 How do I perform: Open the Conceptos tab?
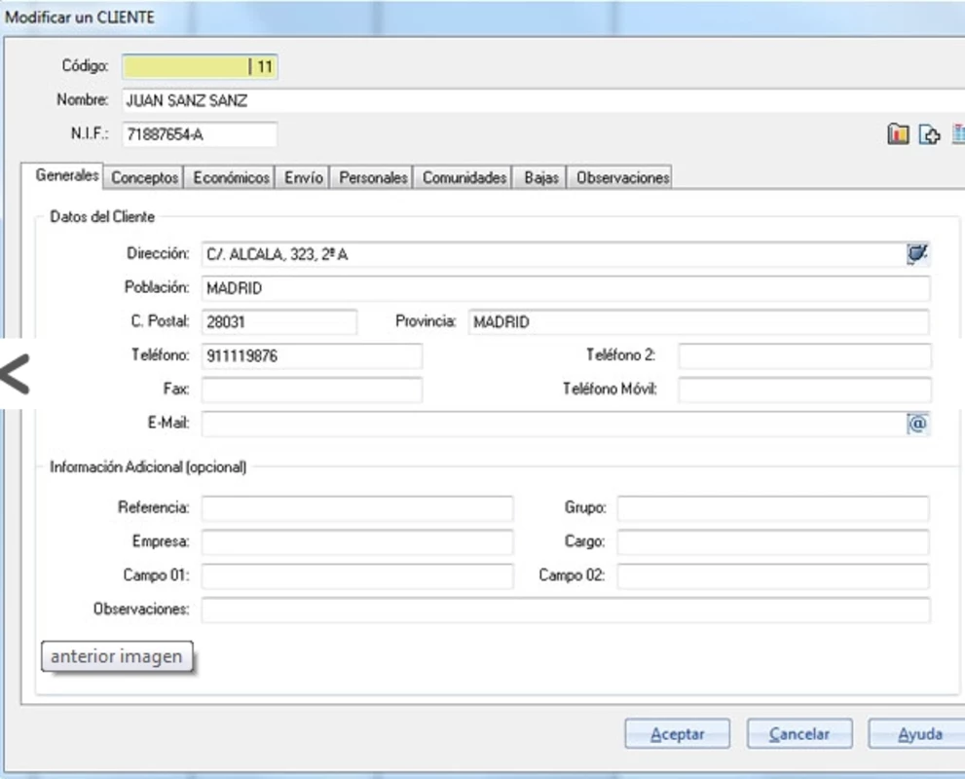144,178
